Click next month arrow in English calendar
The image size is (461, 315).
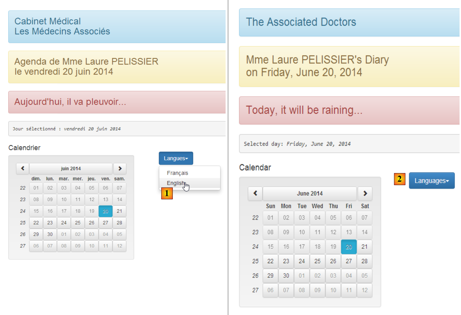[x=365, y=193]
